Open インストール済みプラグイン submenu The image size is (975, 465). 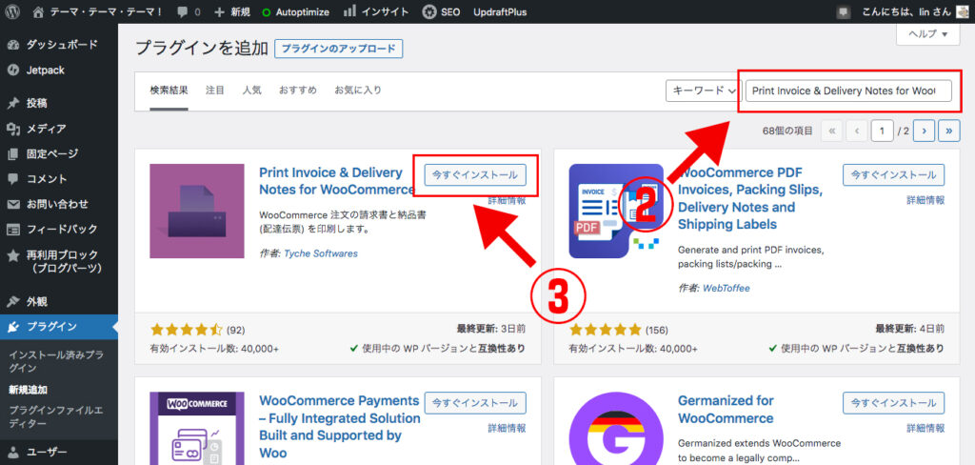(x=56, y=362)
